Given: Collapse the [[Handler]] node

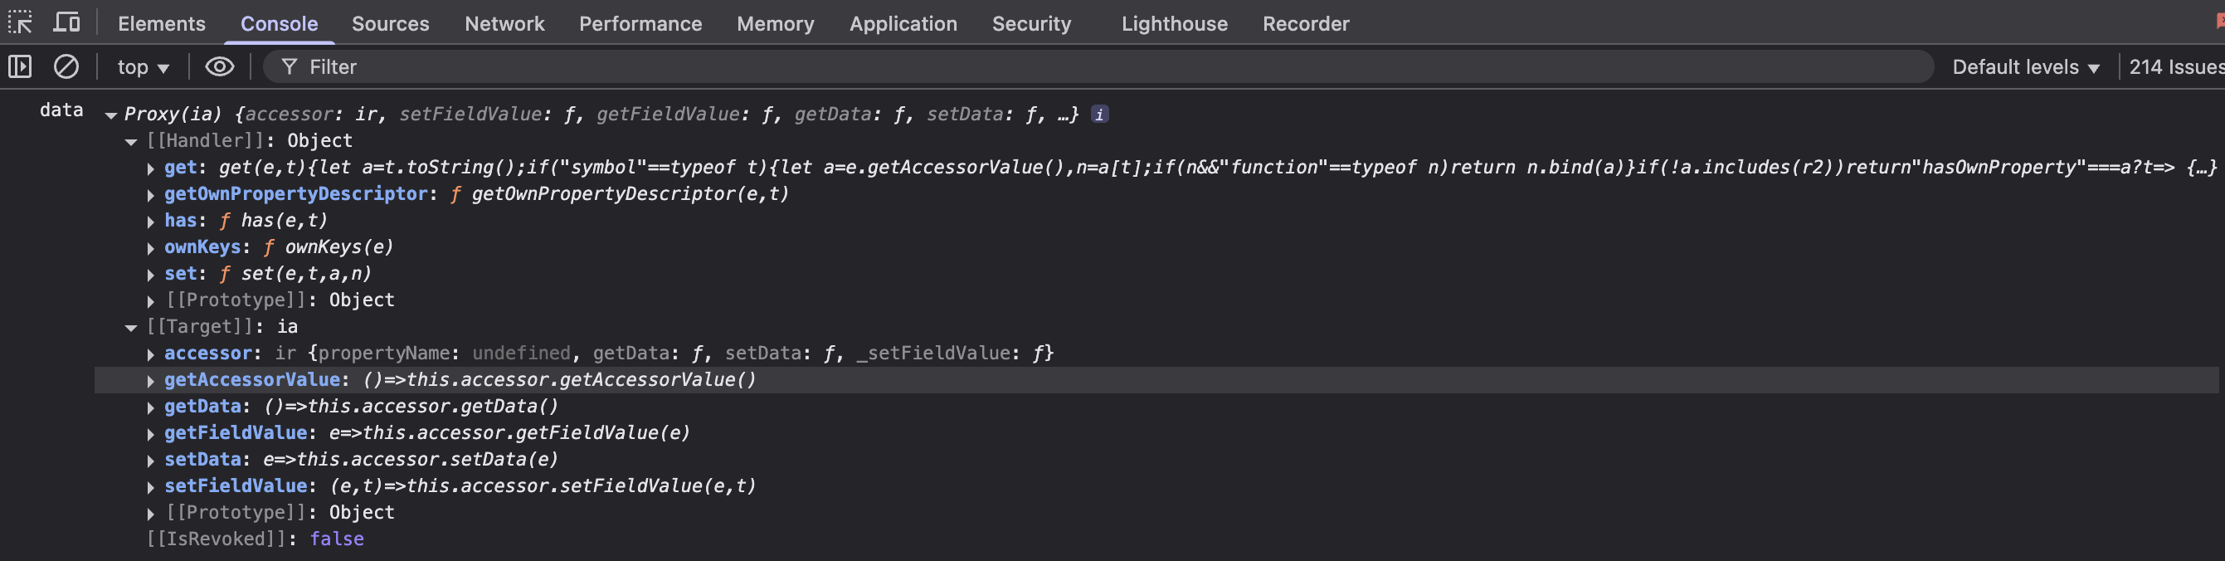Looking at the screenshot, I should 131,142.
